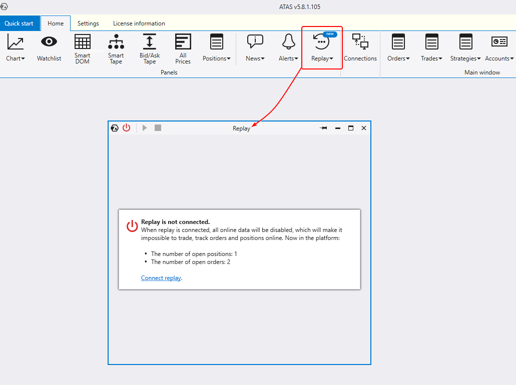Click the Quick start button
The width and height of the screenshot is (516, 385).
coord(19,23)
